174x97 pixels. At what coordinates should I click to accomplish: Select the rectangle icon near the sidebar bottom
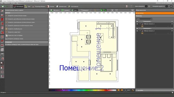[2, 72]
